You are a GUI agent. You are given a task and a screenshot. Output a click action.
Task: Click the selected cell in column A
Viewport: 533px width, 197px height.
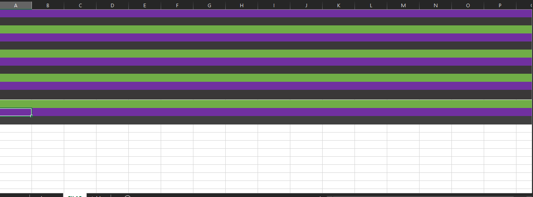[x=16, y=112]
